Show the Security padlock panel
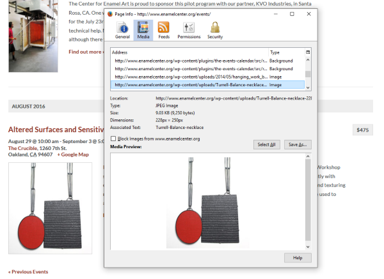 (215, 30)
